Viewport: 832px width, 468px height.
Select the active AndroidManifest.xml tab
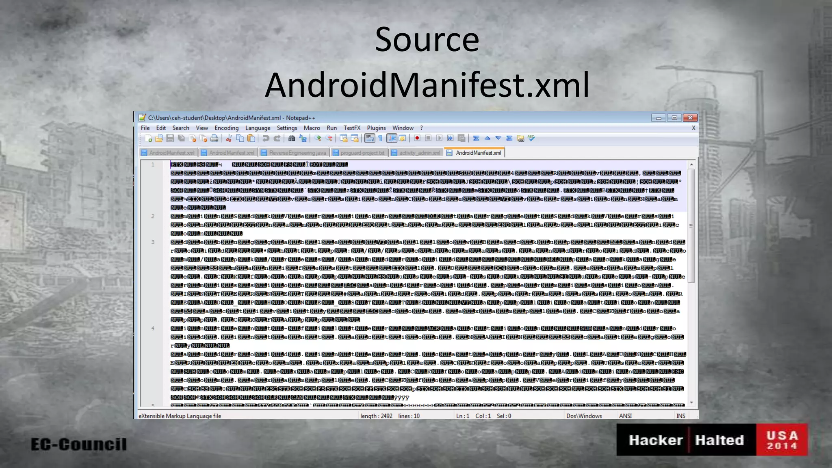[x=474, y=153]
